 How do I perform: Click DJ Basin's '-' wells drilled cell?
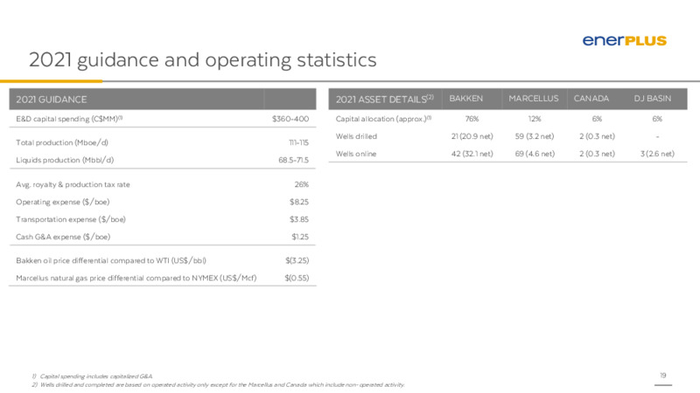point(657,137)
